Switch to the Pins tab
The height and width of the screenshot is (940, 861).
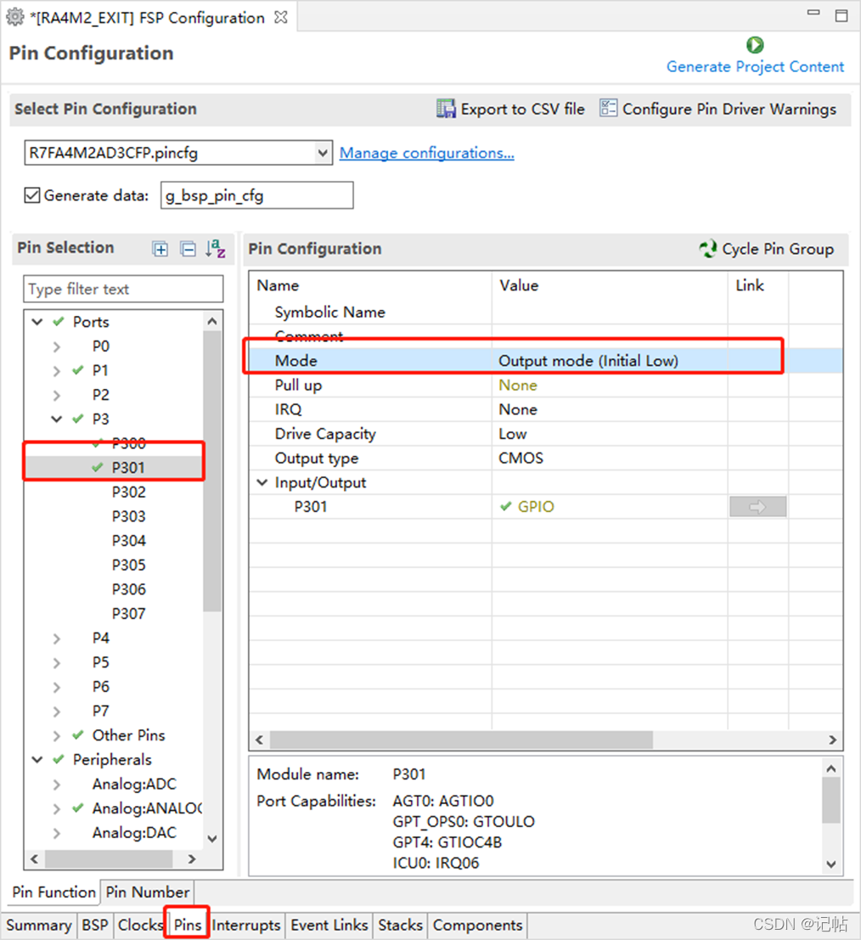click(188, 925)
